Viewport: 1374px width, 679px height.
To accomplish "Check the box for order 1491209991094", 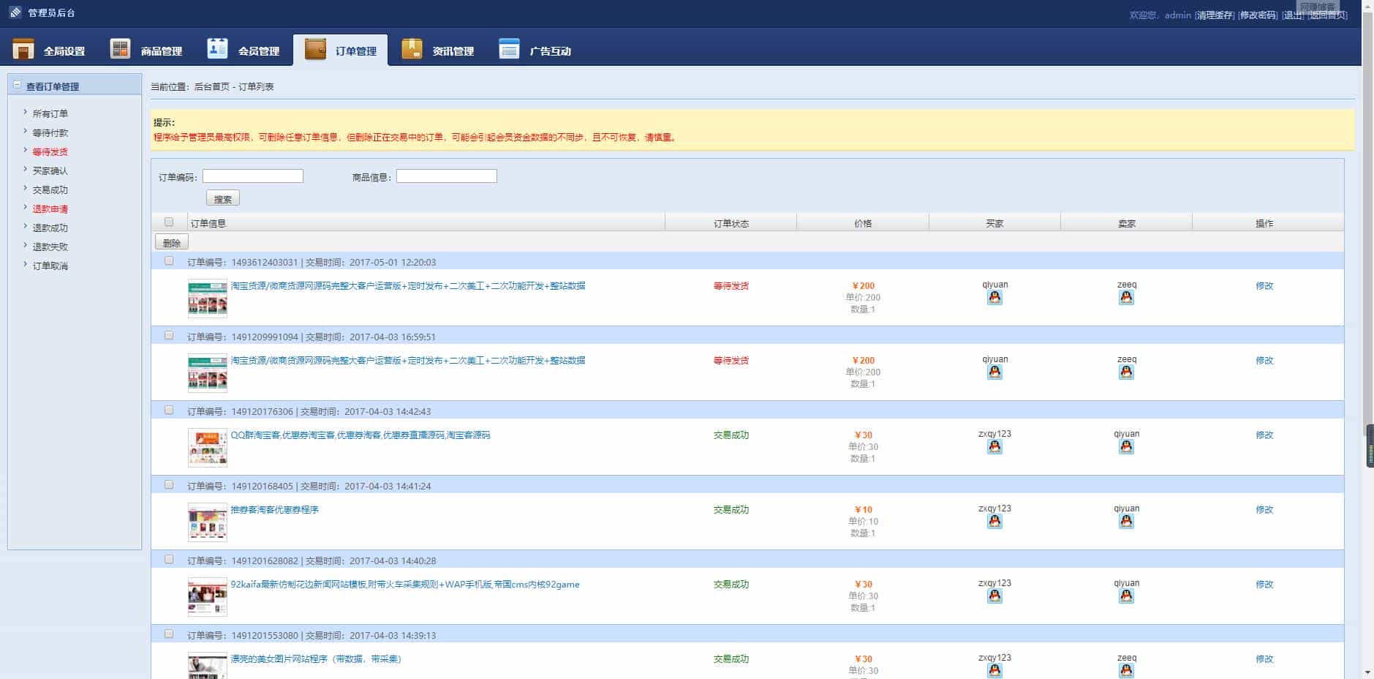I will (169, 335).
